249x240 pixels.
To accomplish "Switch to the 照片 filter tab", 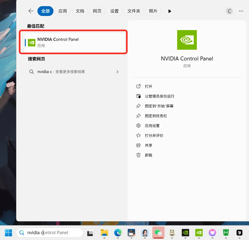I will pos(153,11).
